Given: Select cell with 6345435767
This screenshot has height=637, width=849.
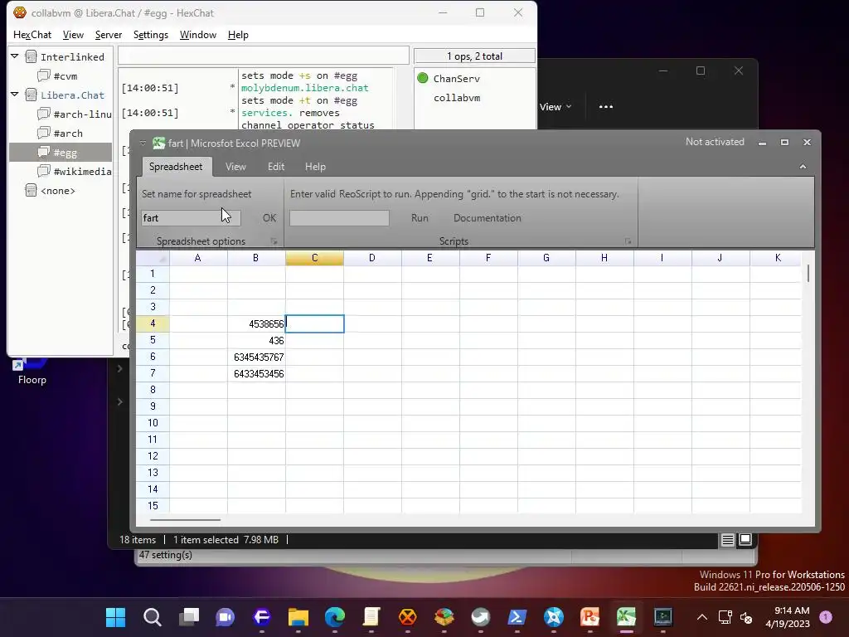Looking at the screenshot, I should [256, 357].
